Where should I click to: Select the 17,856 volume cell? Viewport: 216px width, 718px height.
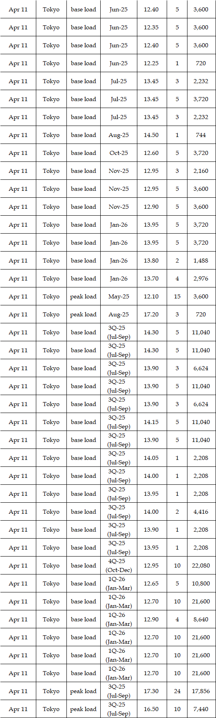click(x=201, y=691)
